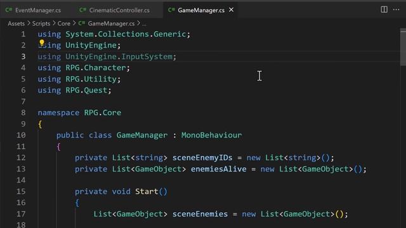Click 'RPG.Character' on line 4
Screen dimensions: 406x228
coord(96,68)
